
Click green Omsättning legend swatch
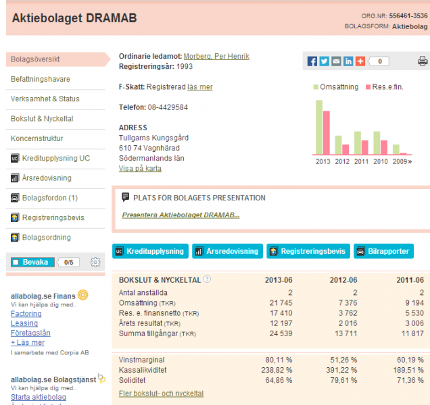(x=316, y=87)
